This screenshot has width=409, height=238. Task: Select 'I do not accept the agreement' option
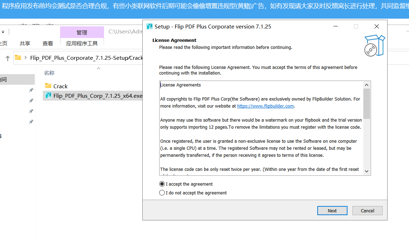pos(162,193)
